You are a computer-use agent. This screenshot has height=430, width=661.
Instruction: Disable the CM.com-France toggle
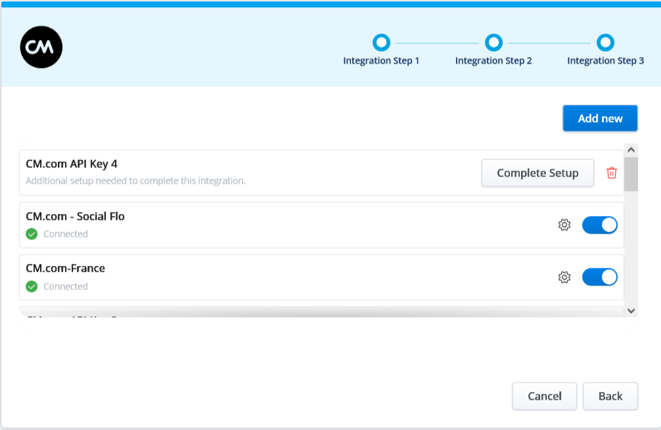tap(600, 277)
